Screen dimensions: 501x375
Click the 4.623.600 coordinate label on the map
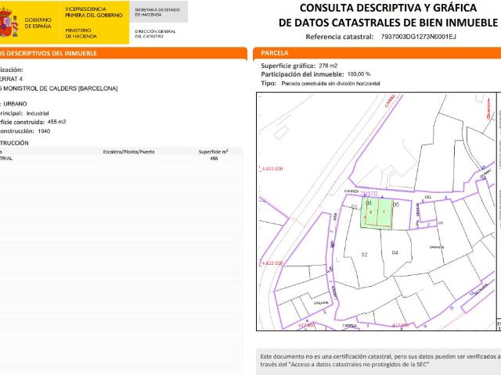[269, 169]
